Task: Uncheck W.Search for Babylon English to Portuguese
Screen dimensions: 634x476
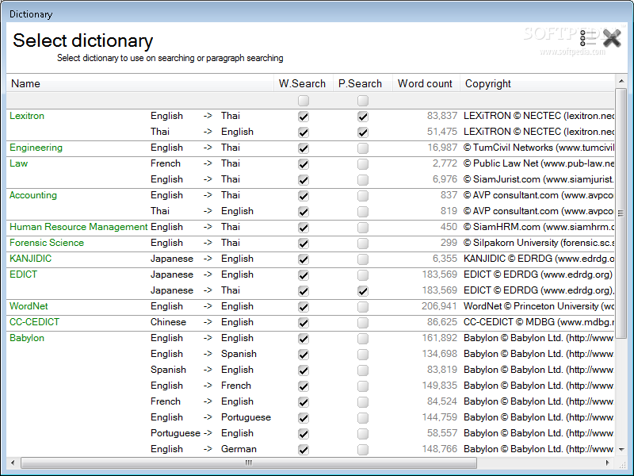Action: click(x=304, y=418)
